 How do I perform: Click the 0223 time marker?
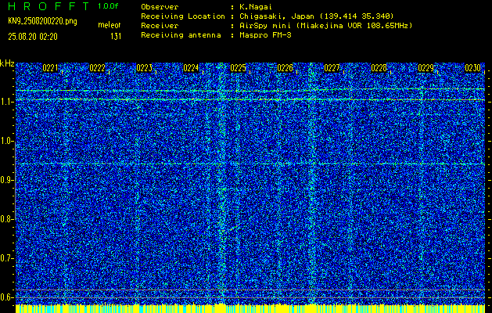coord(145,68)
